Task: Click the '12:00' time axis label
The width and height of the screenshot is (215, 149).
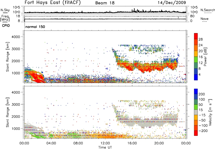Action: click(105, 143)
